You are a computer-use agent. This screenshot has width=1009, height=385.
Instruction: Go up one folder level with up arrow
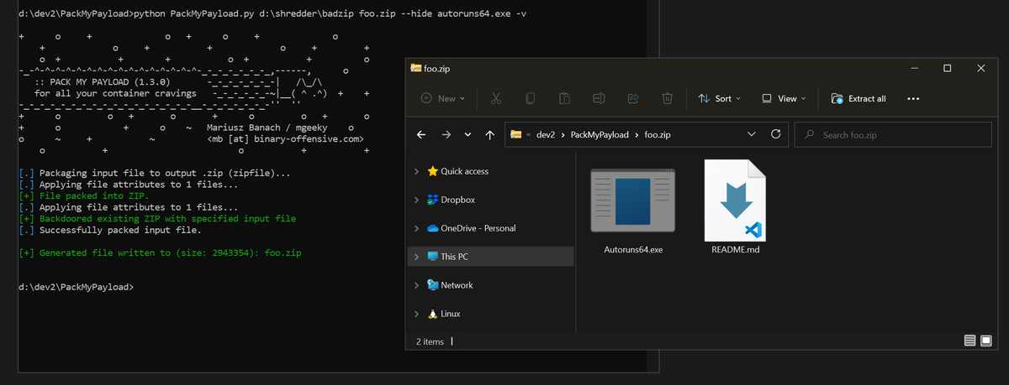490,134
